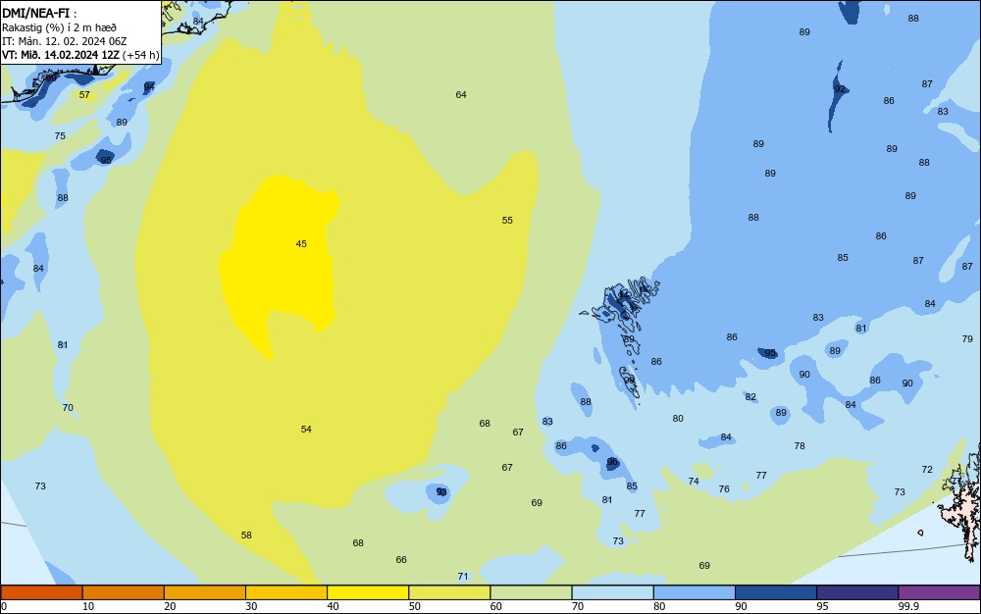Click the map value 96

point(612,462)
